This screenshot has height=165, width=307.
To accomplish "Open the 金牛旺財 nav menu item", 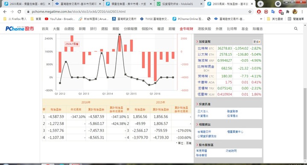I will click(186, 28).
